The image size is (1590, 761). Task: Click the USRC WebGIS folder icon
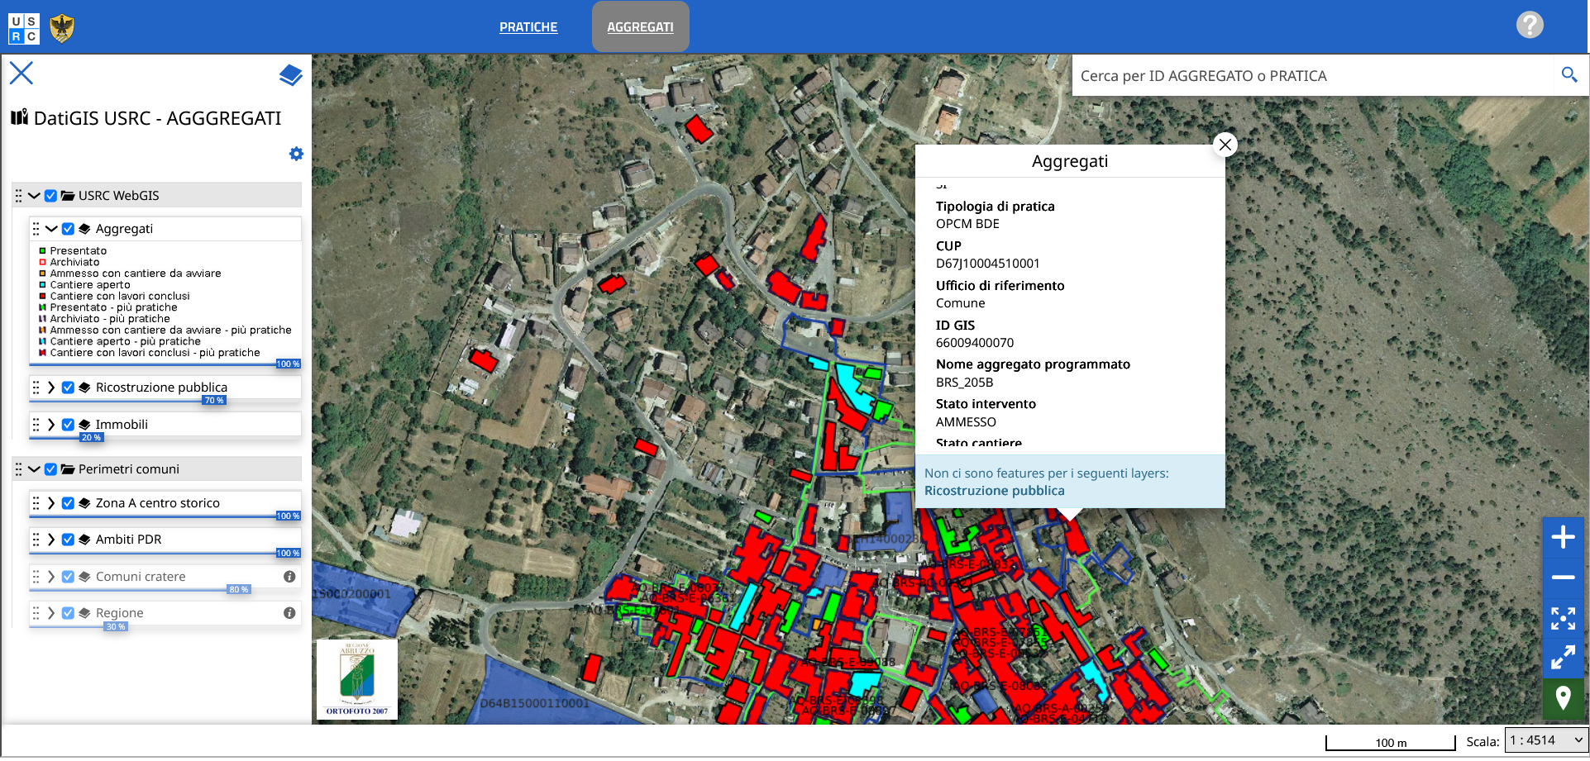tap(68, 196)
